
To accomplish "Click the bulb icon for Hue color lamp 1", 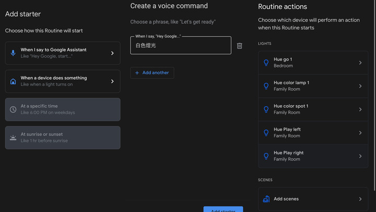I will 266,86.
